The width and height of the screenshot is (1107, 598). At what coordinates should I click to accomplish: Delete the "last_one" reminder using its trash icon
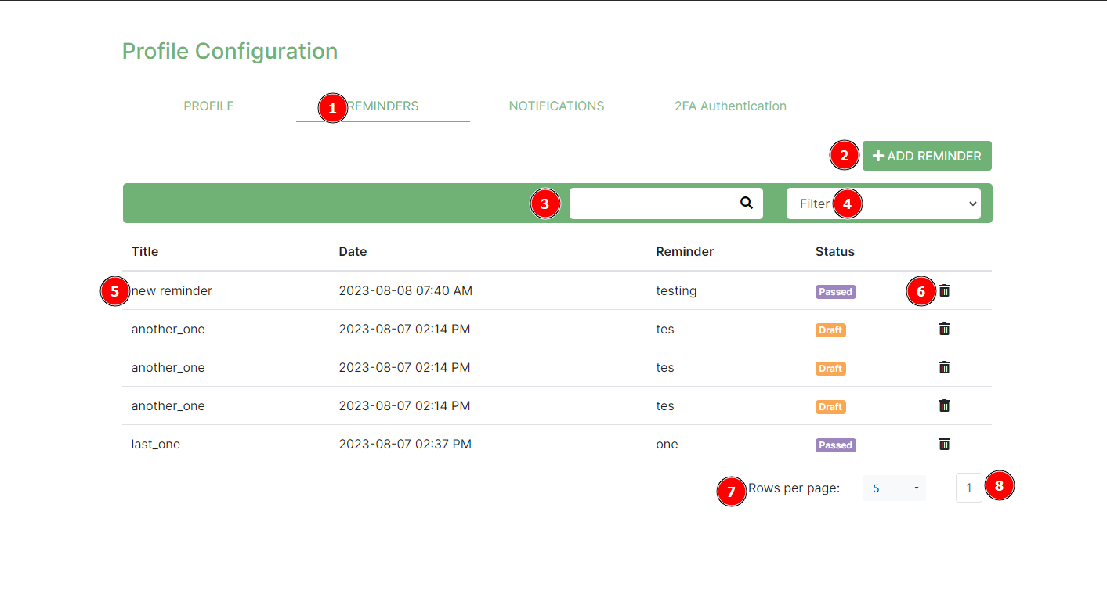pyautogui.click(x=944, y=444)
